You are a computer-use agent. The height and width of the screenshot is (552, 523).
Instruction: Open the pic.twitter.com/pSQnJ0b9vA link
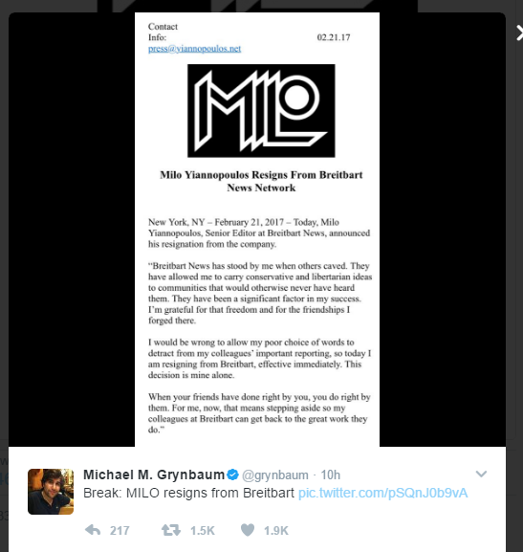pyautogui.click(x=382, y=493)
